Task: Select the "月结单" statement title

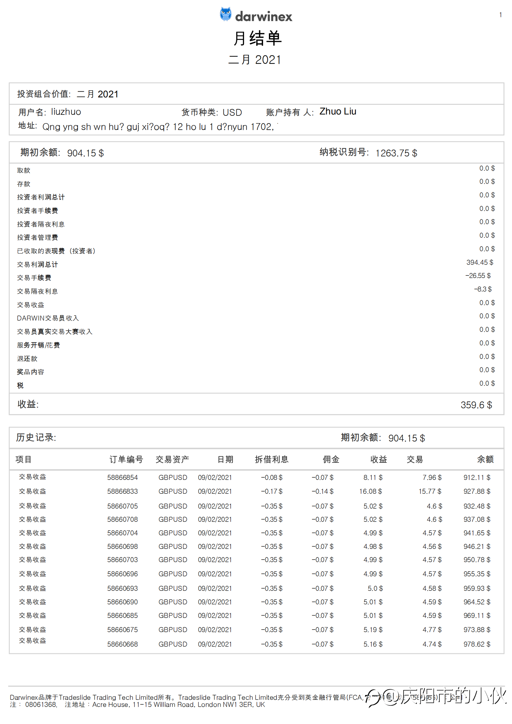Action: (x=258, y=38)
